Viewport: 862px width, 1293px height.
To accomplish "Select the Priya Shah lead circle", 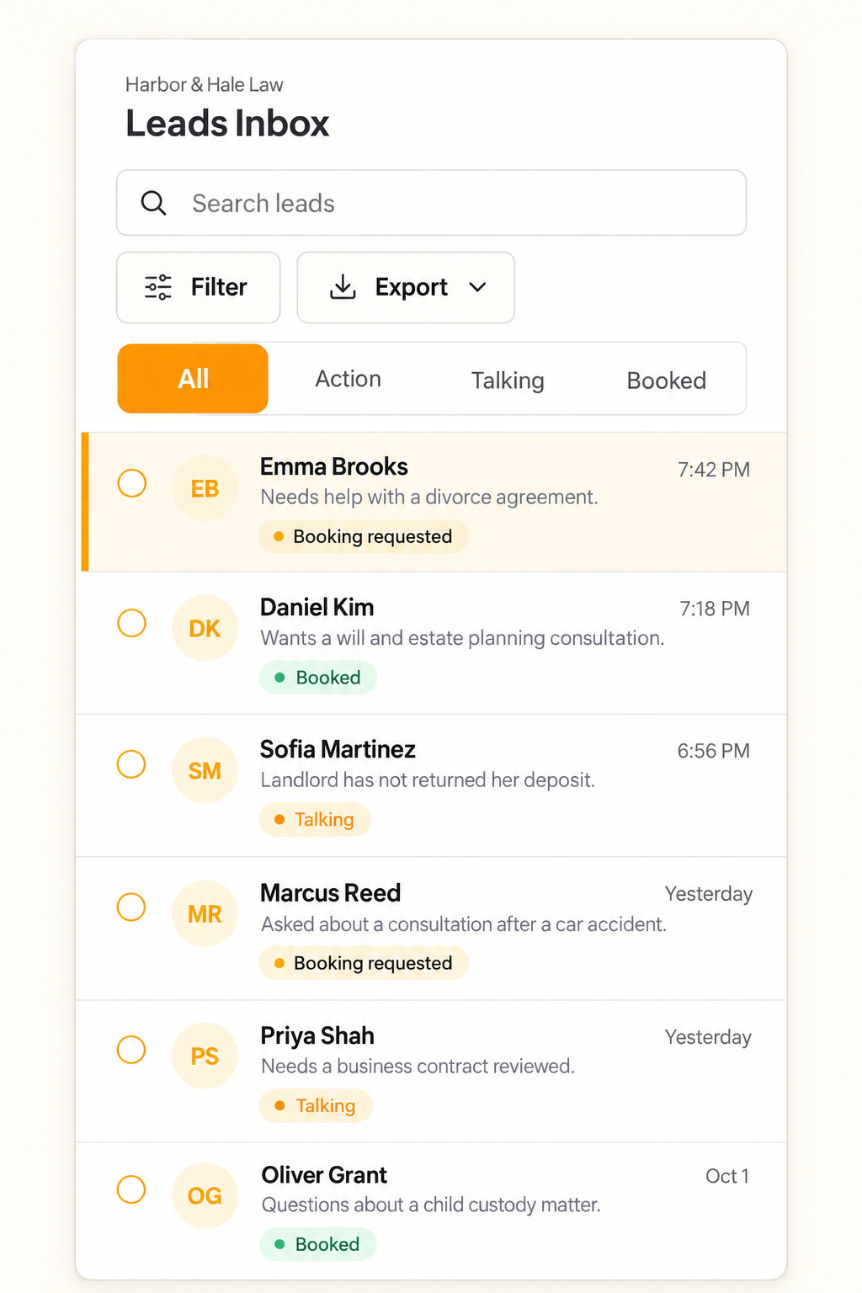I will coord(131,1050).
